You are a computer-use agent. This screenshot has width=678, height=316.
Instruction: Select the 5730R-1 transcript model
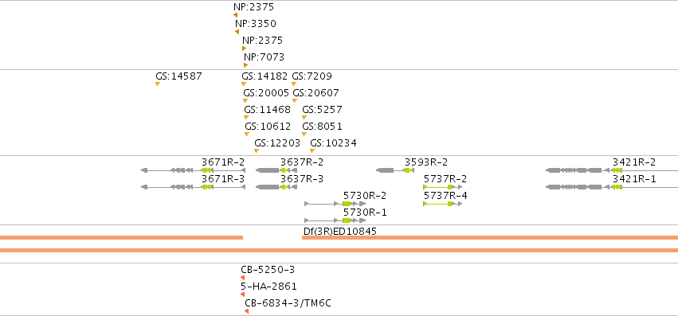click(335, 220)
